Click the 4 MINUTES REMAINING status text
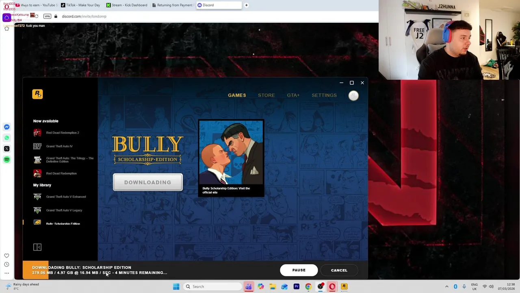The height and width of the screenshot is (293, 520). click(x=141, y=273)
